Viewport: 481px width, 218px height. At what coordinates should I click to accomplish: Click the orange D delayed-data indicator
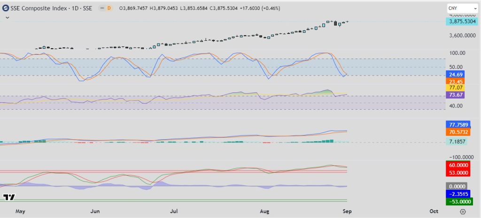(x=109, y=8)
